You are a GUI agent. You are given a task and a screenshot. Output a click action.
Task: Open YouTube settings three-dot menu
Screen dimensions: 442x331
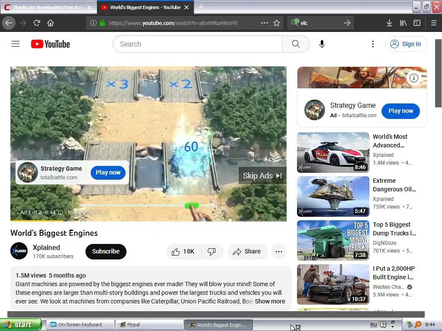coord(373,44)
